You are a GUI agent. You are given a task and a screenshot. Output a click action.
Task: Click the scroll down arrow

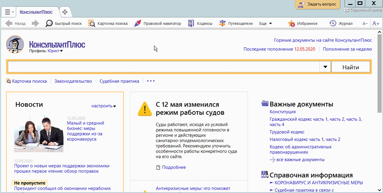coord(380,190)
